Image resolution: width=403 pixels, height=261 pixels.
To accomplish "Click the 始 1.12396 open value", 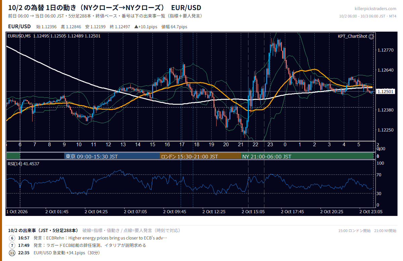I will 47,27.
